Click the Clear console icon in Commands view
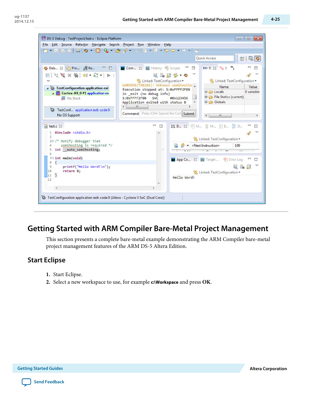Viewport: 313px width, 406px height. pyautogui.click(x=162, y=75)
